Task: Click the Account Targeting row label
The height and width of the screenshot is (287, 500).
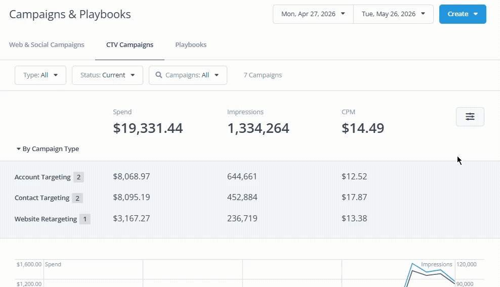Action: 43,177
